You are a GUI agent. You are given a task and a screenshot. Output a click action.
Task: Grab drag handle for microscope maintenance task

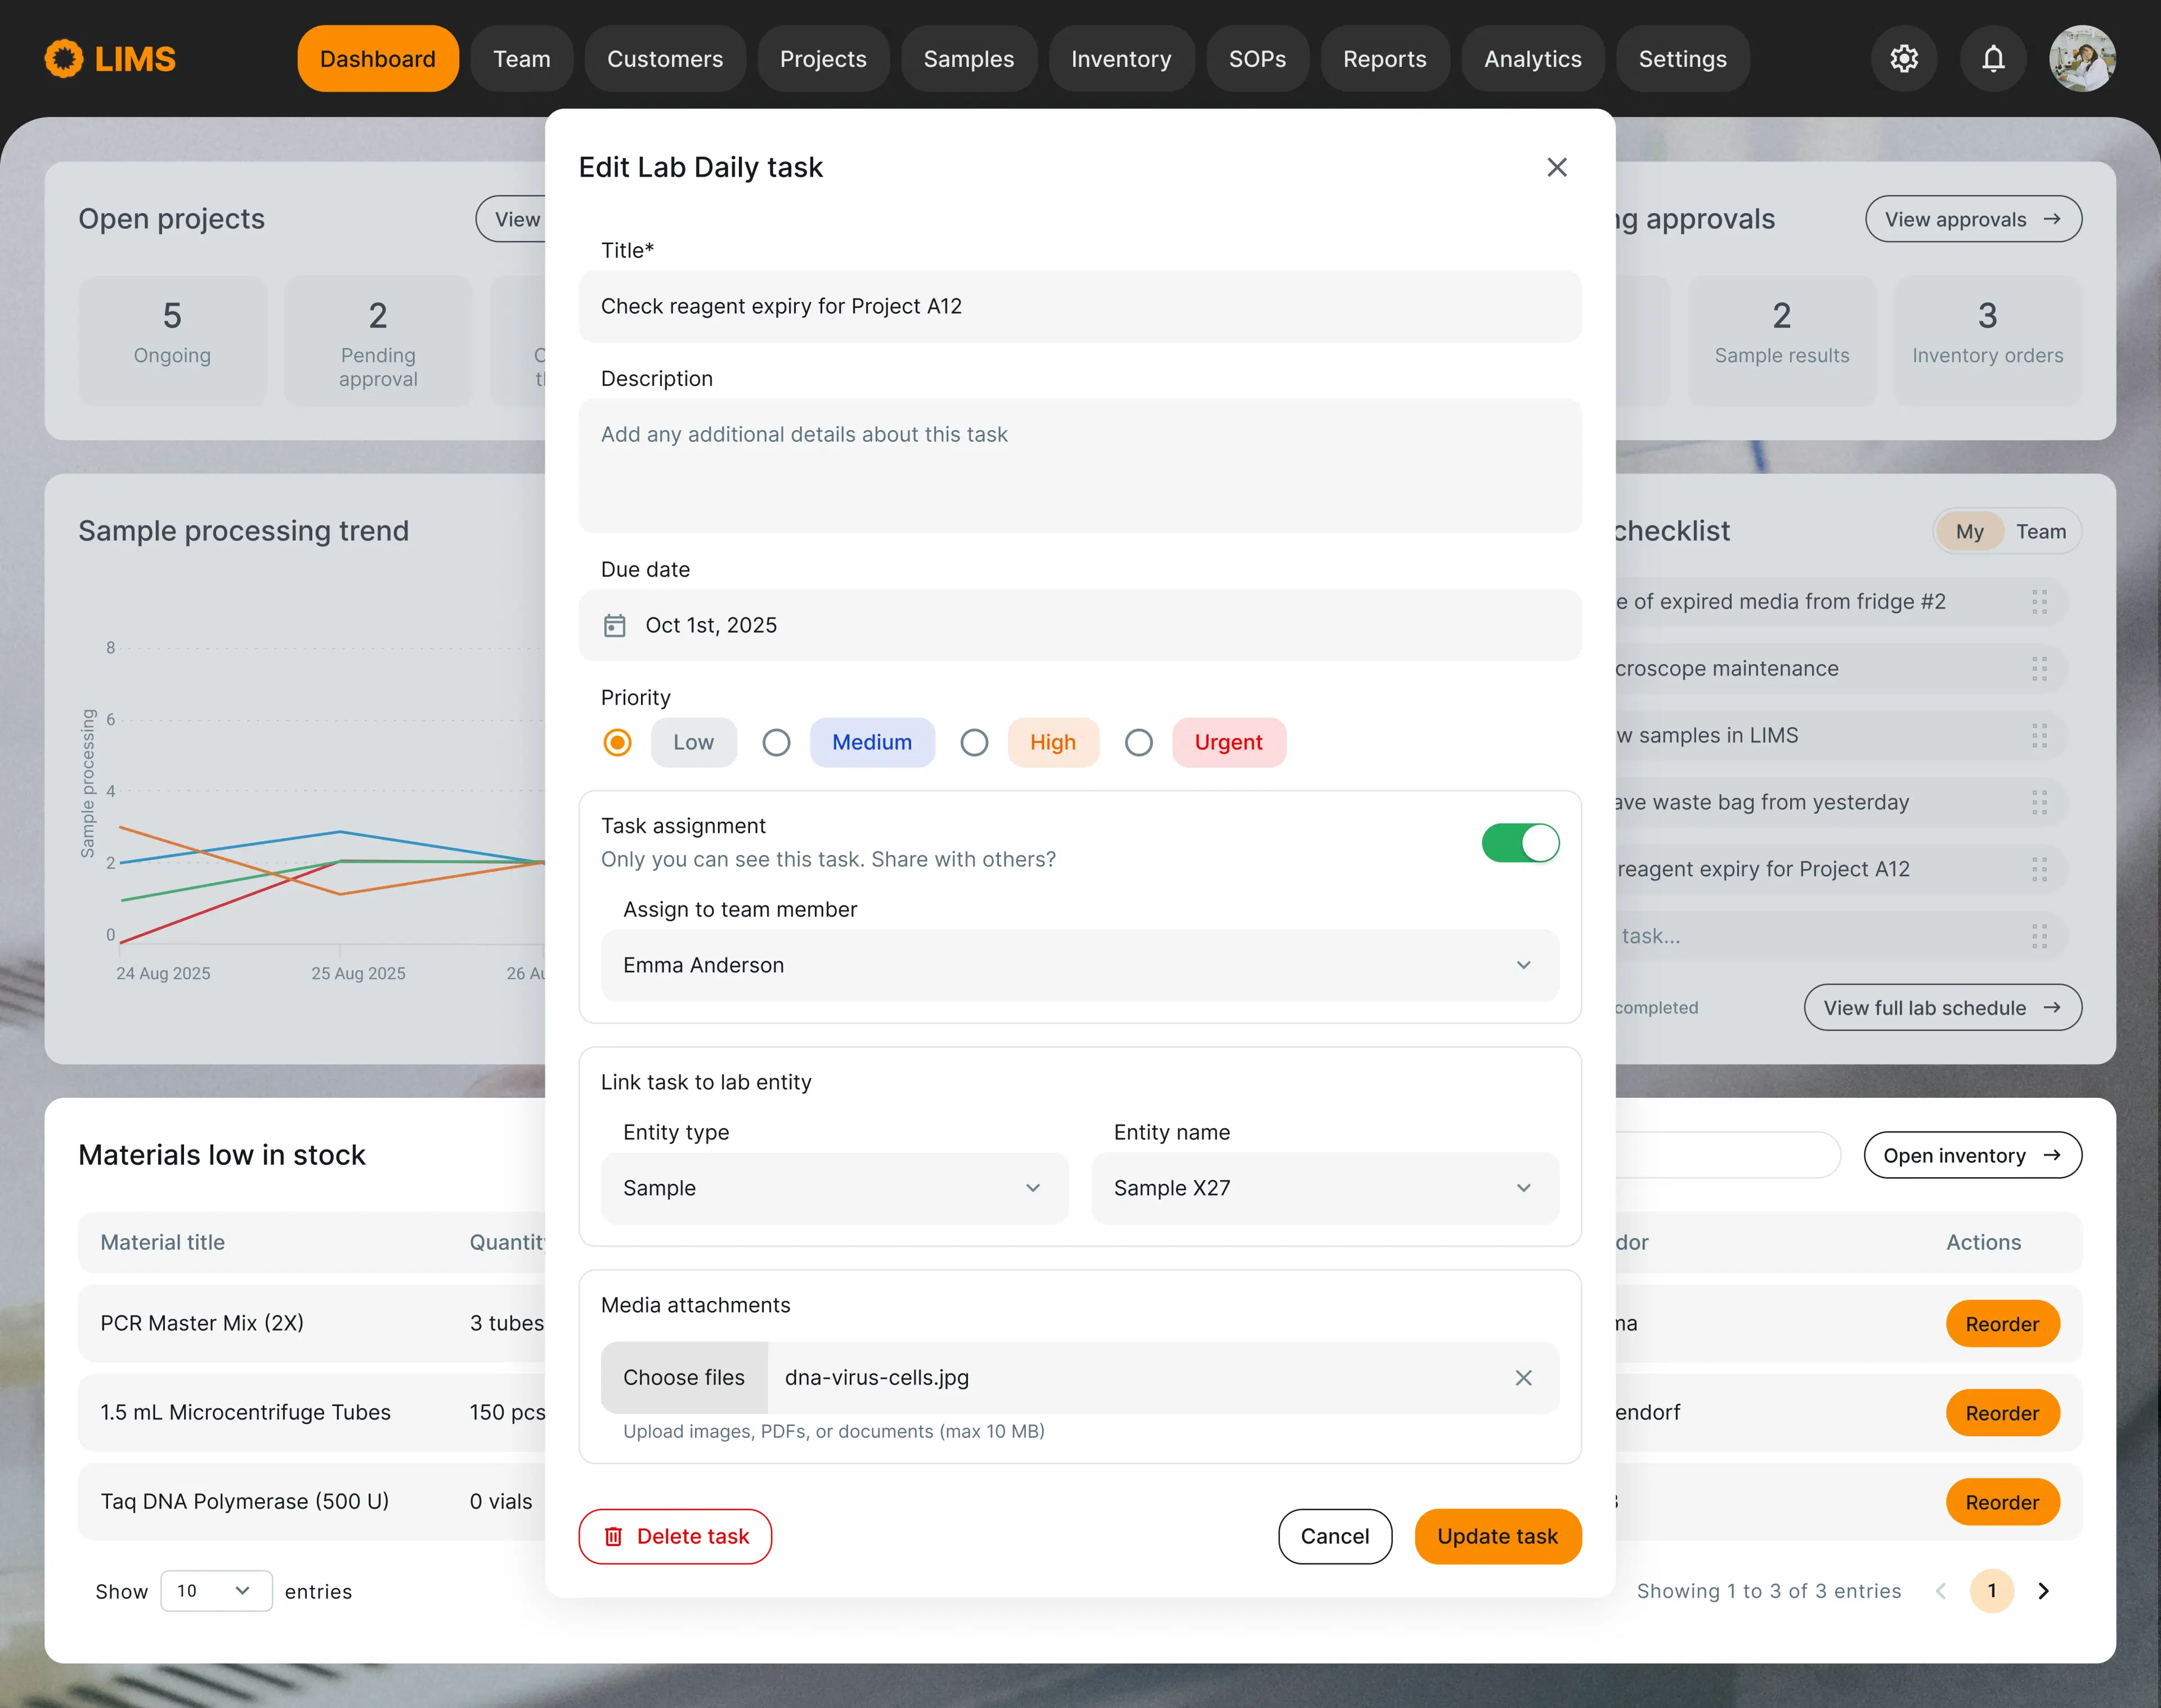coord(2039,668)
